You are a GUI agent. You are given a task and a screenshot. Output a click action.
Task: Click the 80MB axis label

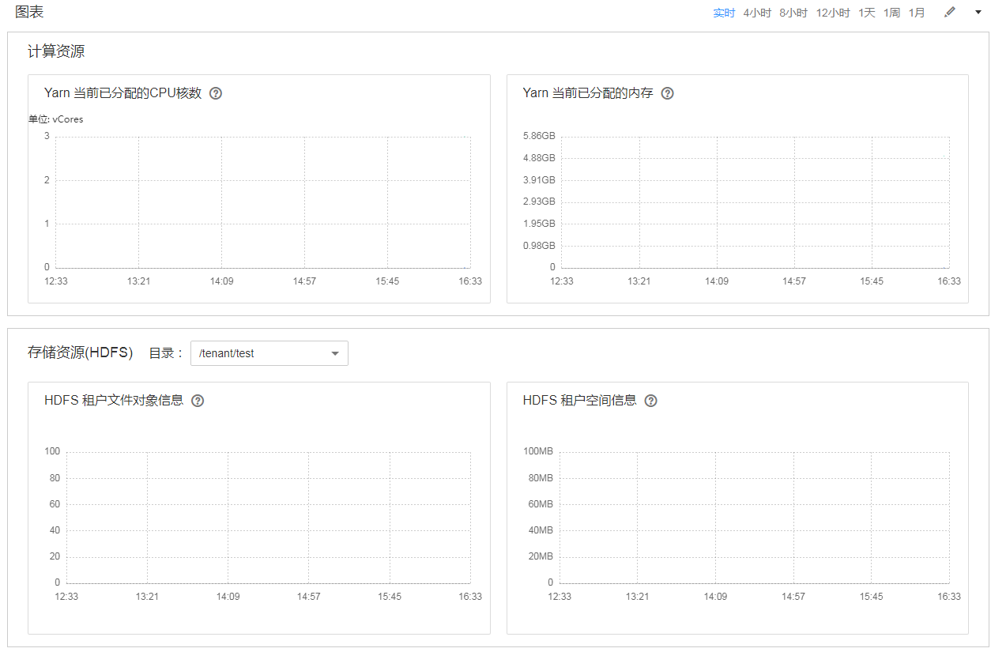pos(541,478)
